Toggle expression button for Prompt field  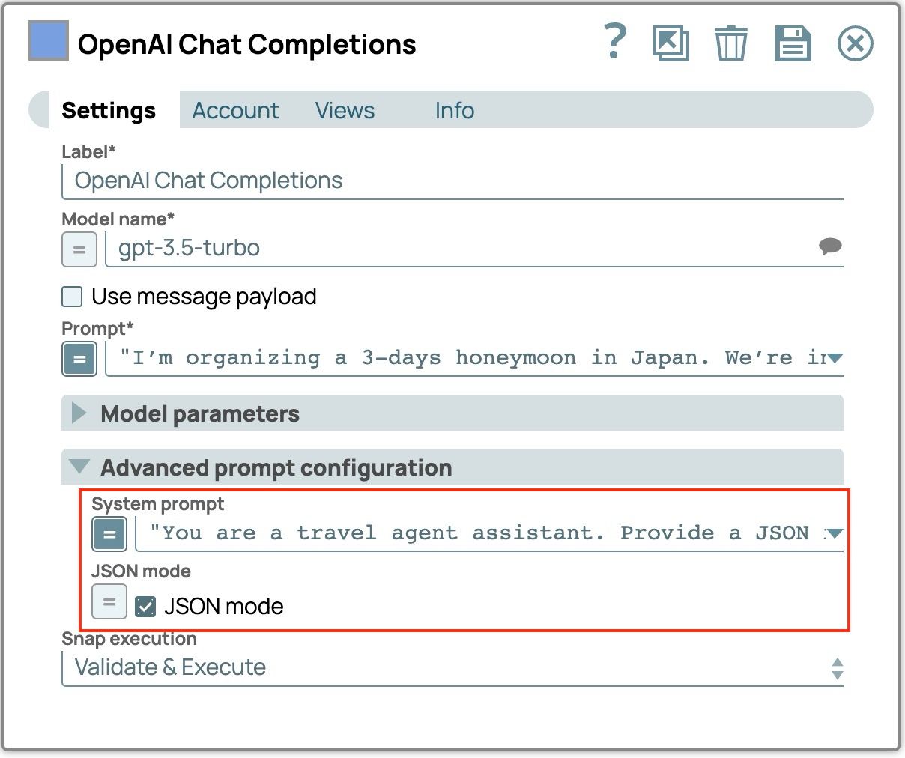pyautogui.click(x=79, y=358)
